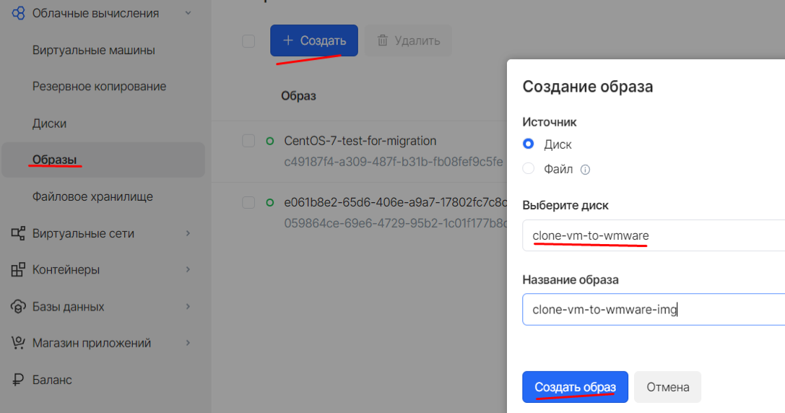The image size is (785, 413).
Task: Click the virtual networks icon
Action: 18,233
